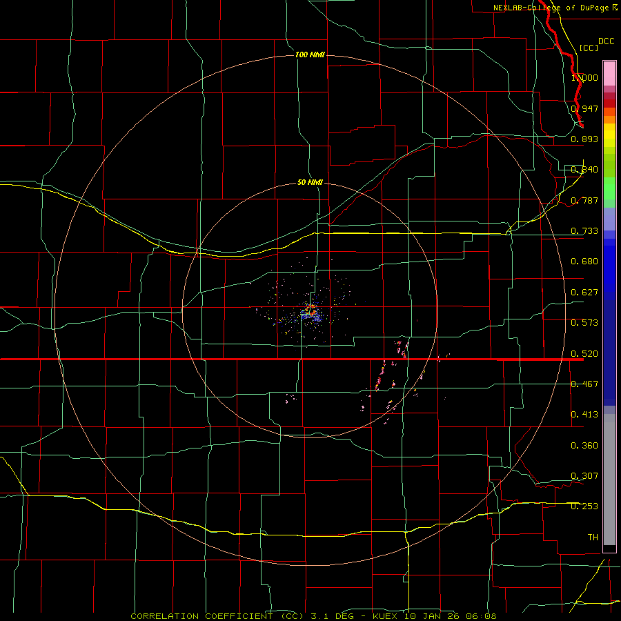Click the Correlation Coefficient product title at bottom

point(218,616)
